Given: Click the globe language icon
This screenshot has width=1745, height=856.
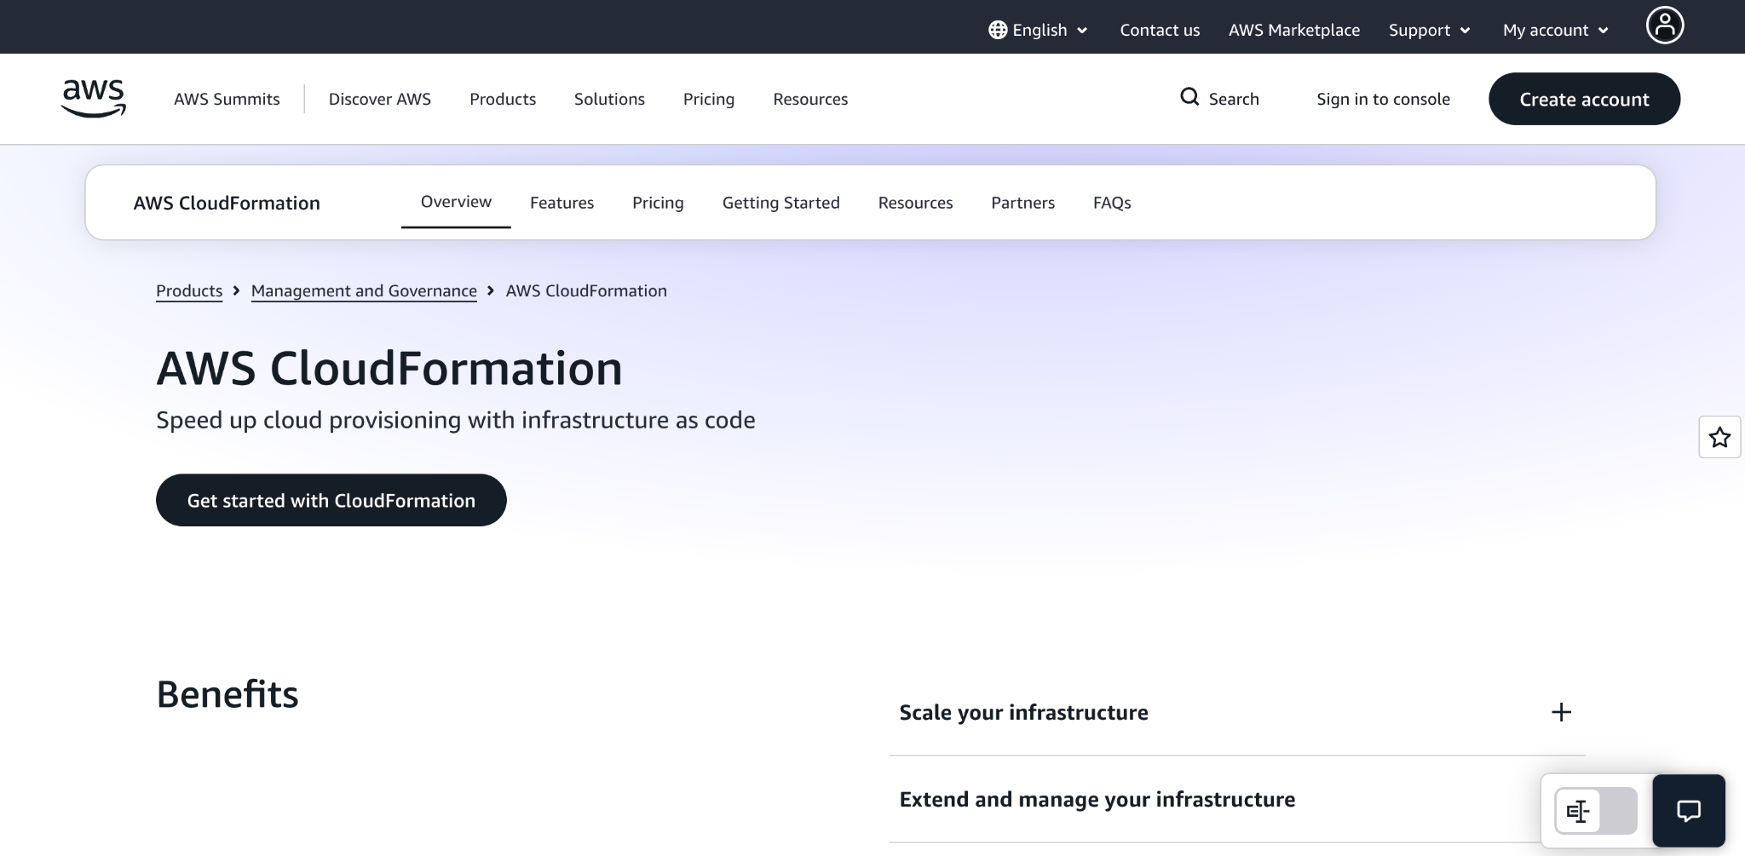Looking at the screenshot, I should click(x=998, y=30).
